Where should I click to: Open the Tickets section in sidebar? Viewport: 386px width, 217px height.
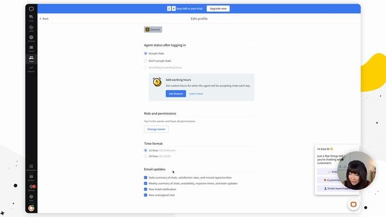pos(31,49)
